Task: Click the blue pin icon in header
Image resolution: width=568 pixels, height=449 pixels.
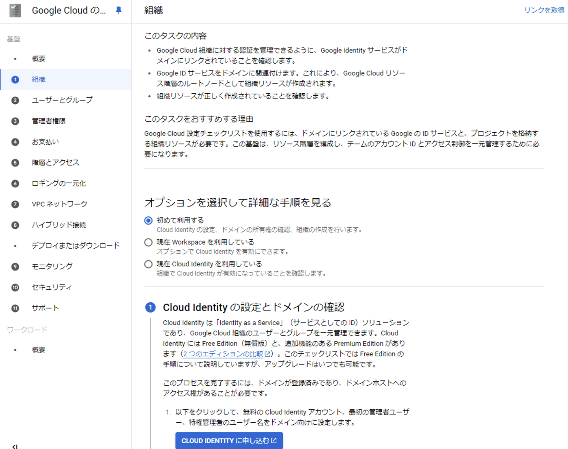Action: point(118,11)
